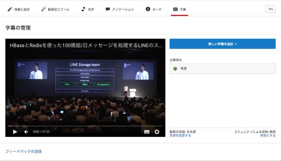
Task: Click the 公開済み label
Action: coord(176,60)
